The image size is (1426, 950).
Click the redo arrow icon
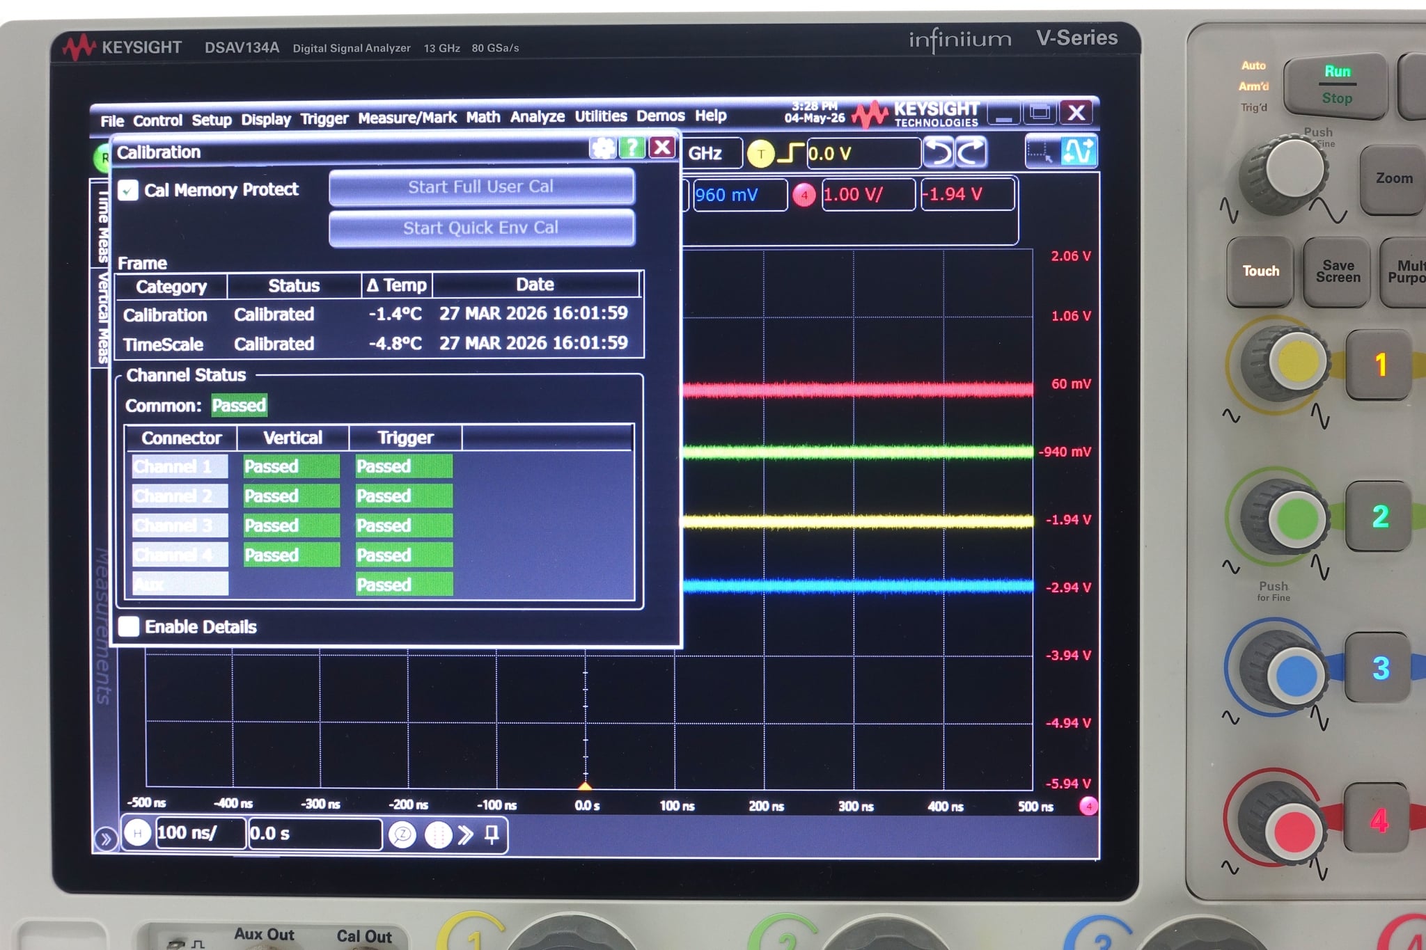tap(971, 152)
